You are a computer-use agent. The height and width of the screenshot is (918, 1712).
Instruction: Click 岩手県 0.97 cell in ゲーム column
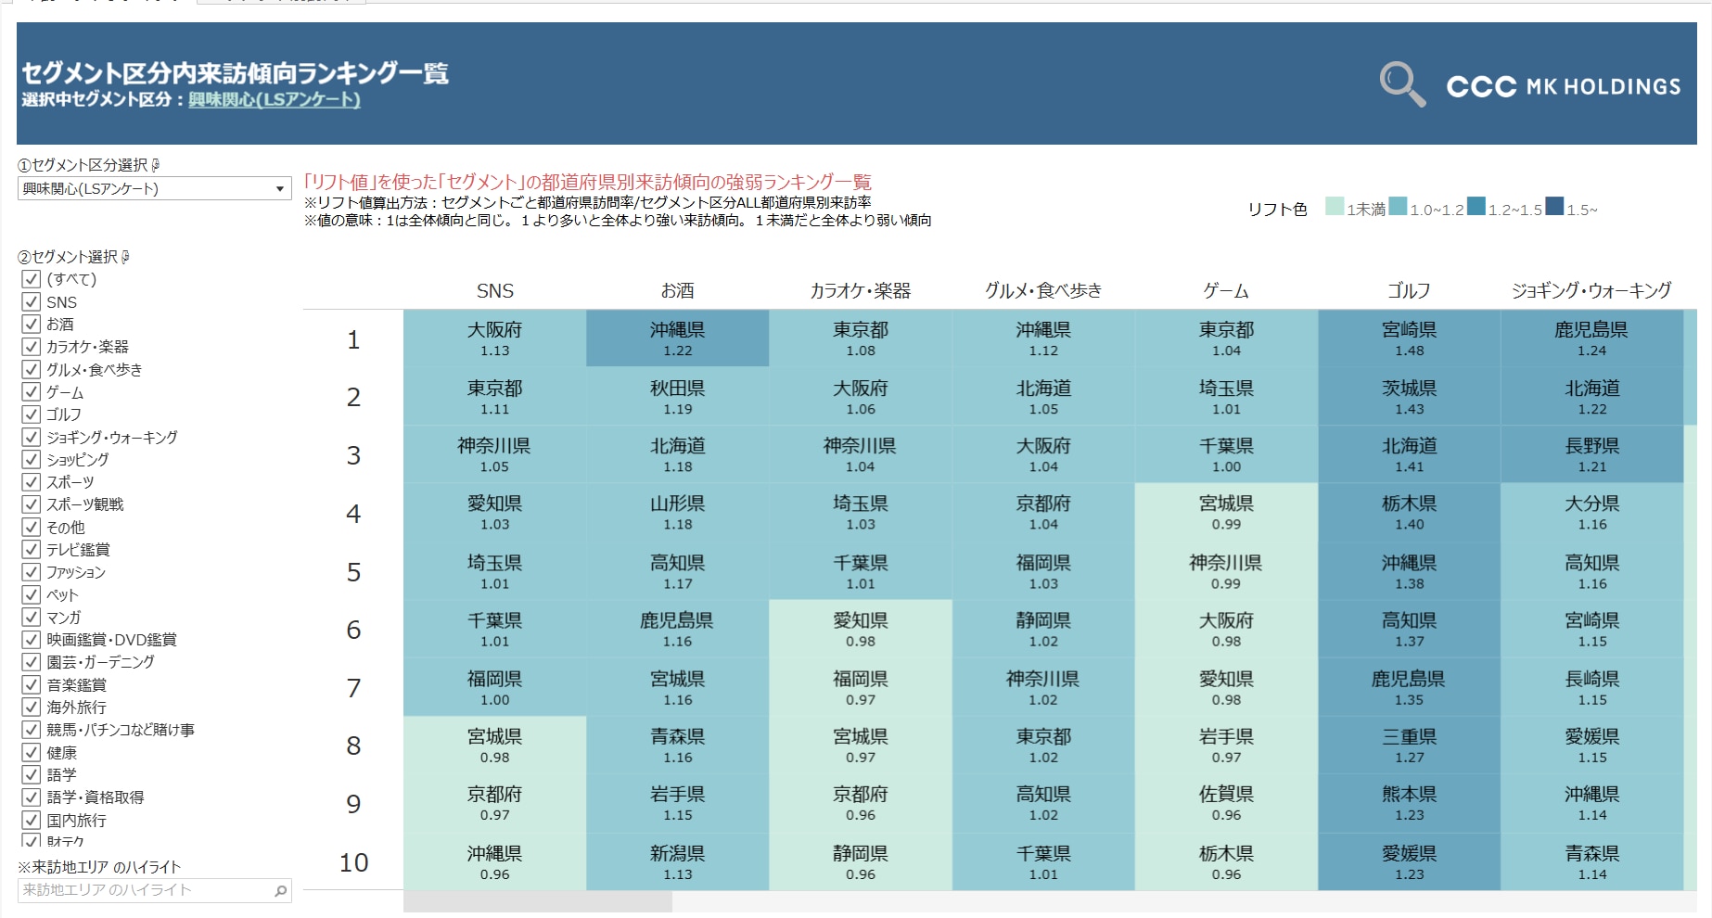pos(1226,746)
